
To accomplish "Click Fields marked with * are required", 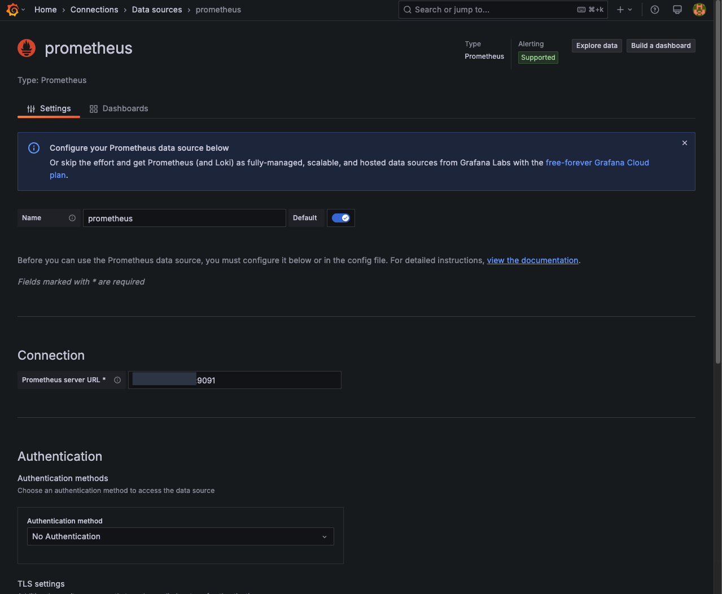I will (81, 282).
